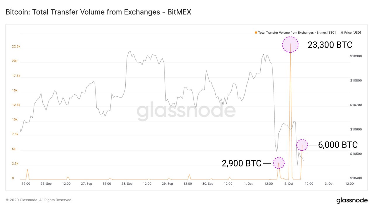Image resolution: width=374 pixels, height=210 pixels.
Task: Click the 22.5k volume axis label
Action: [16, 47]
